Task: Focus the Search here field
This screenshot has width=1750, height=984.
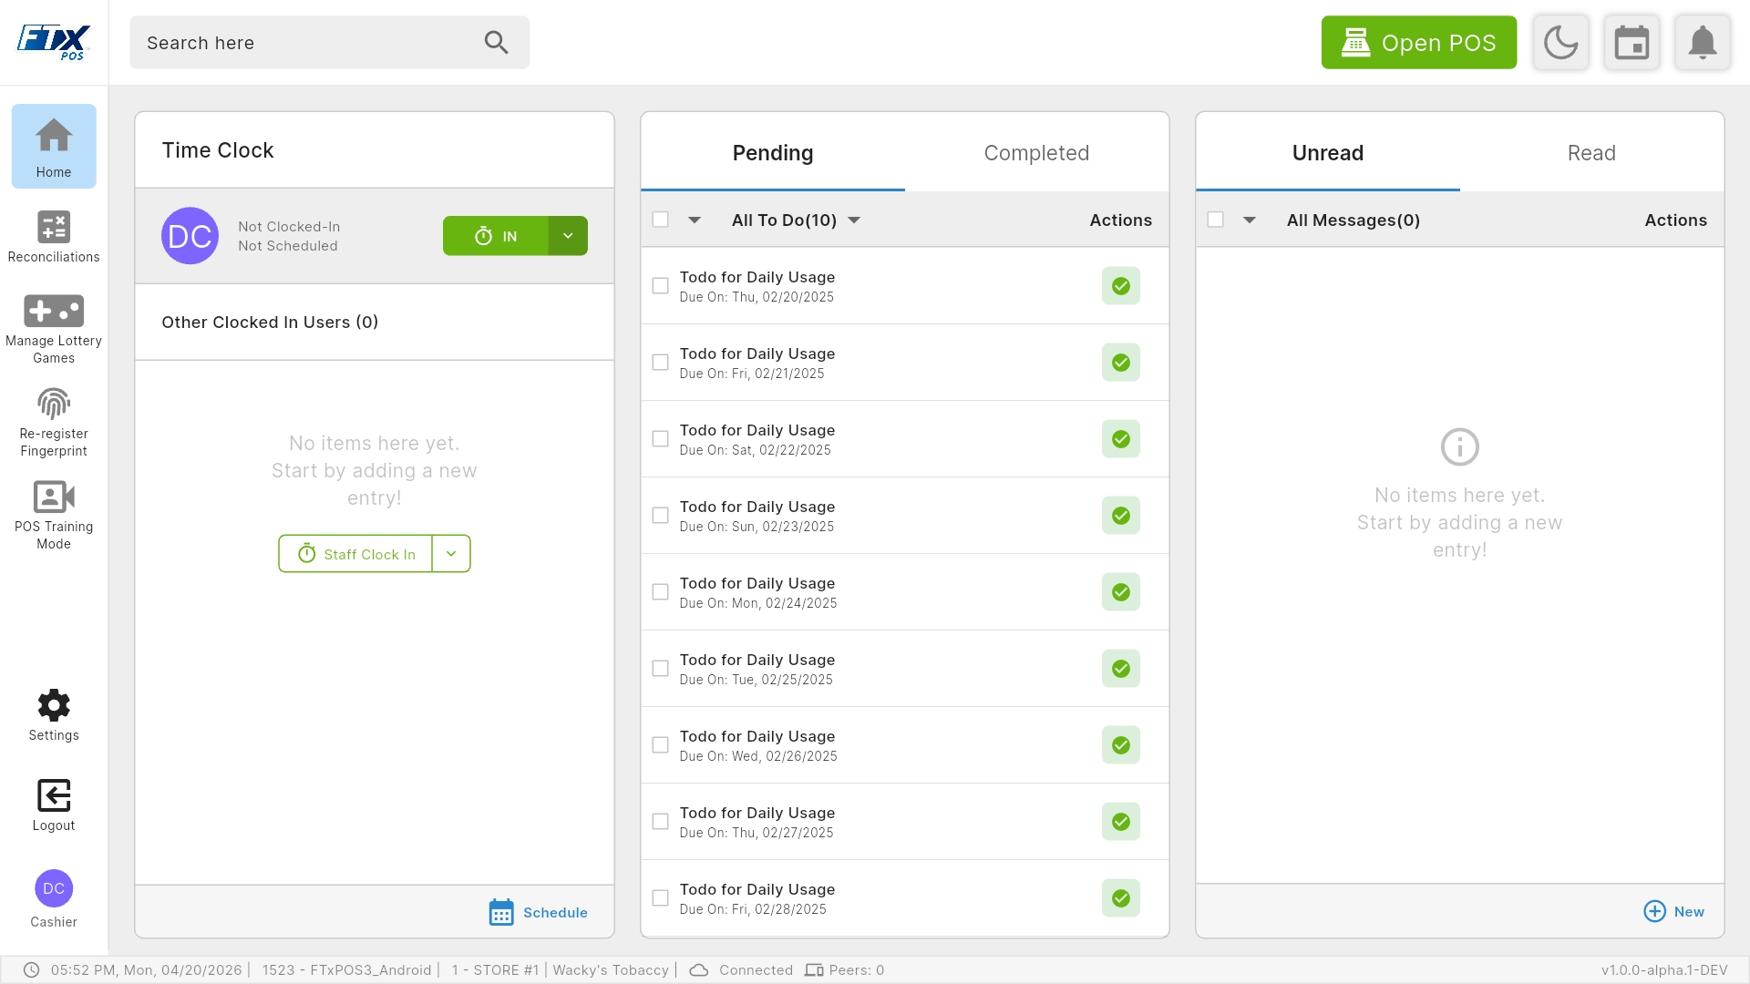Action: click(x=329, y=42)
